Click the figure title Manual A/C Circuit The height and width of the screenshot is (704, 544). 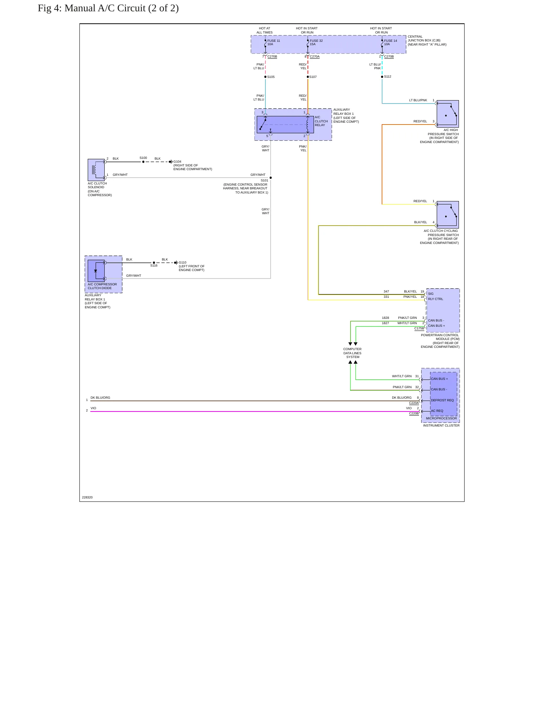108,8
